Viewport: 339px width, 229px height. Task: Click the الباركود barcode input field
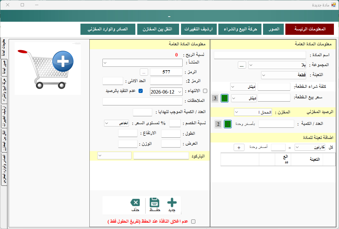point(161,156)
